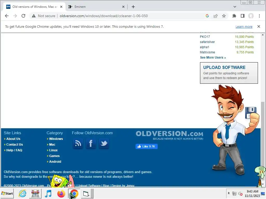Open the Extensions puzzle icon

click(x=234, y=16)
